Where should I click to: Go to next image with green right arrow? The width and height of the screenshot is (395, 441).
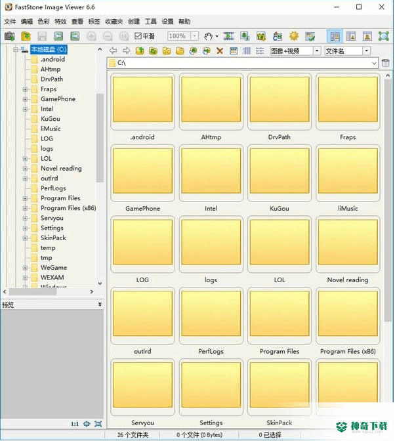[x=75, y=36]
